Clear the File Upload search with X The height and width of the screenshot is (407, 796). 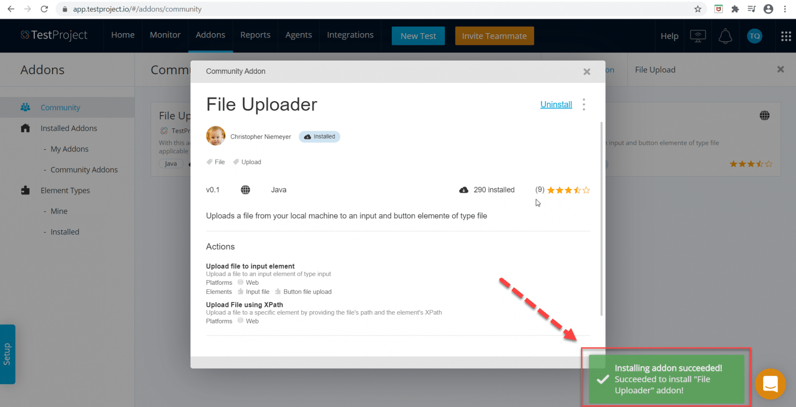tap(781, 69)
